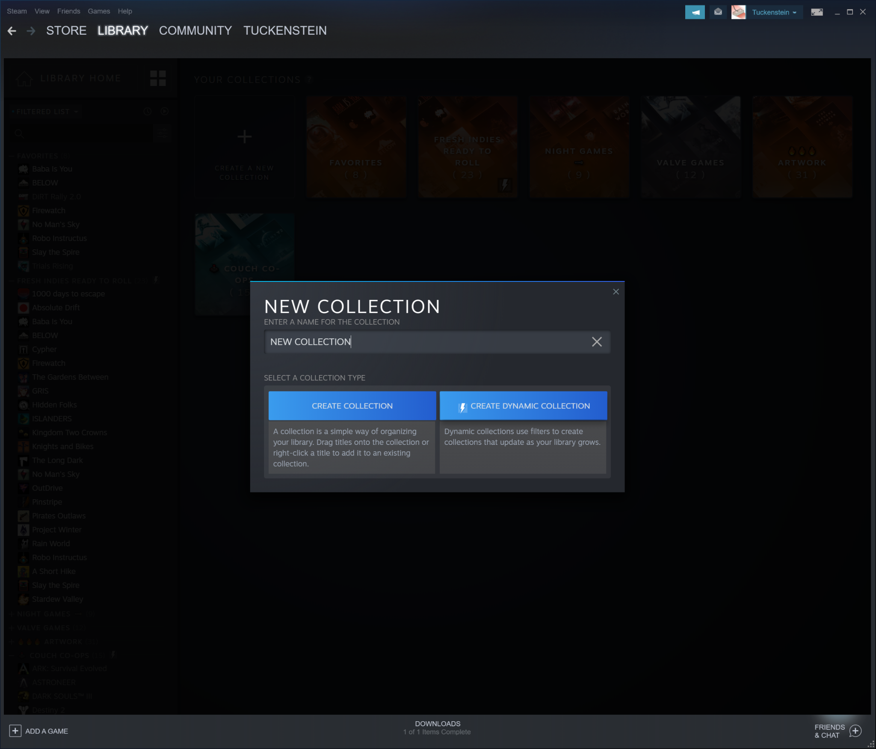
Task: Switch to grid view beside Library Home
Action: [158, 78]
